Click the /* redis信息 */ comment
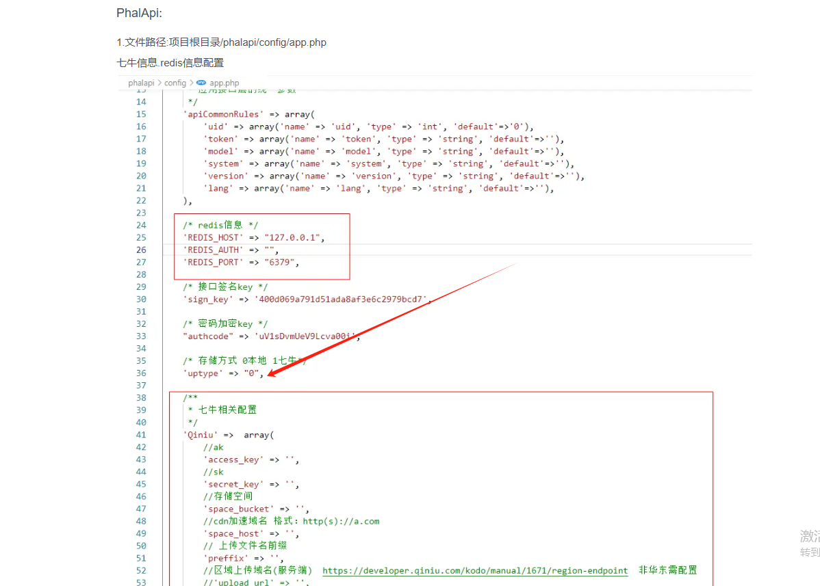820x586 pixels. tap(220, 225)
